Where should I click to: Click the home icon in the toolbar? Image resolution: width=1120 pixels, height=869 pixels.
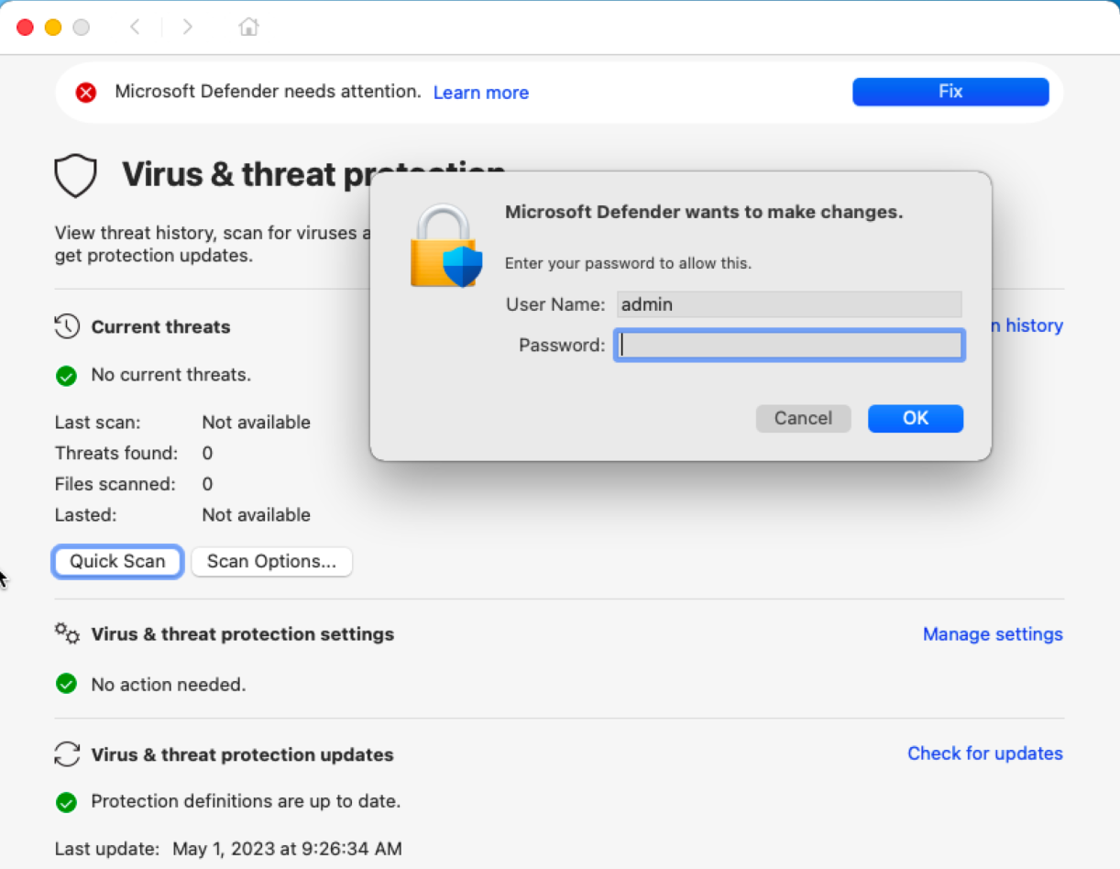pyautogui.click(x=248, y=27)
